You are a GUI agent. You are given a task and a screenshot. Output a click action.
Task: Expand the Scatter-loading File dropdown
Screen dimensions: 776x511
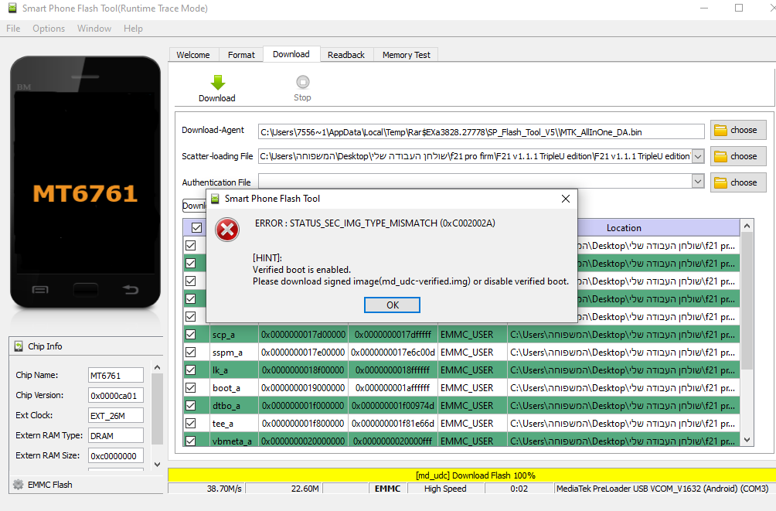[x=698, y=156]
